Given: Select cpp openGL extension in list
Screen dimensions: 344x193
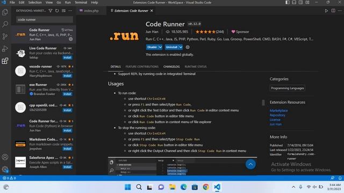Looking at the screenshot, I should point(44,107).
